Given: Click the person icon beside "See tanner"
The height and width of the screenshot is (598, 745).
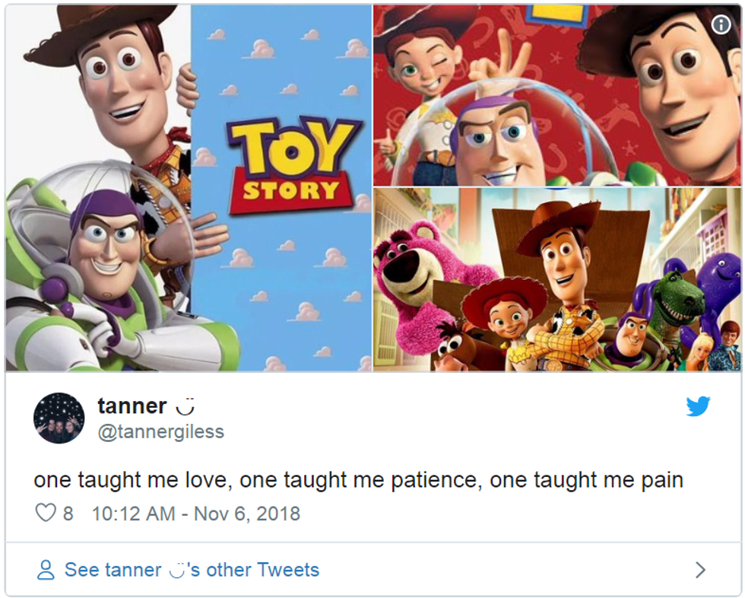Looking at the screenshot, I should (x=46, y=570).
